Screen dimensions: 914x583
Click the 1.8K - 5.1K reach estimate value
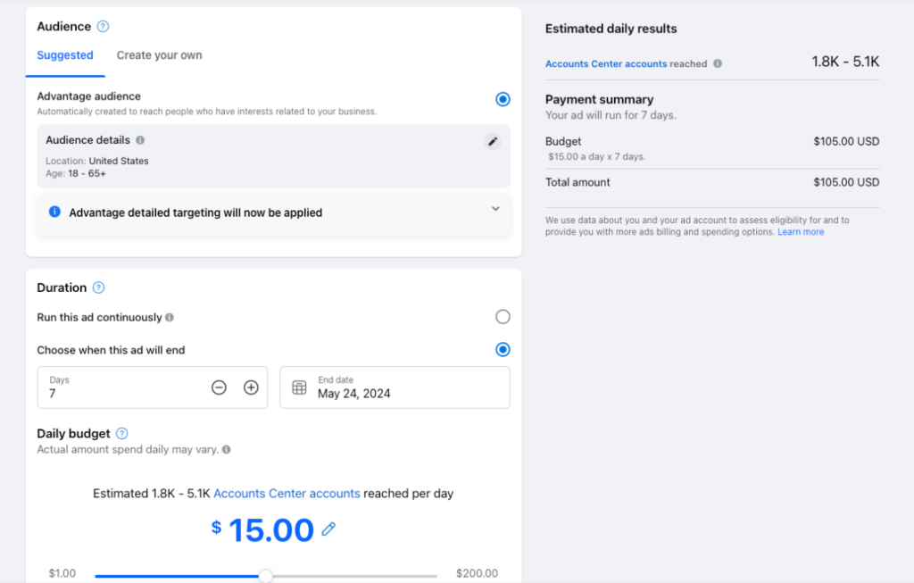[x=845, y=62]
